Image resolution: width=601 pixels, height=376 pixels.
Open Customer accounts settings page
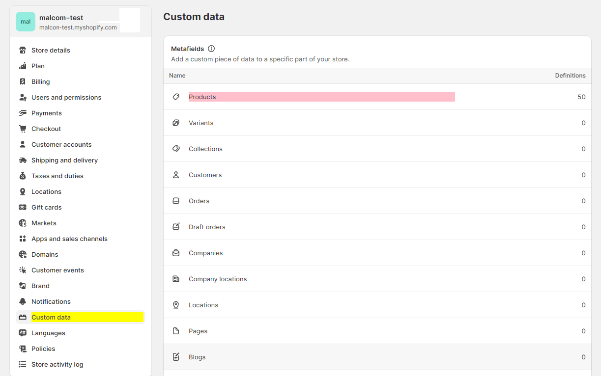61,144
